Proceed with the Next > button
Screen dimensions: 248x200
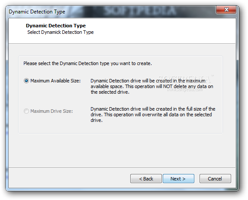point(178,179)
